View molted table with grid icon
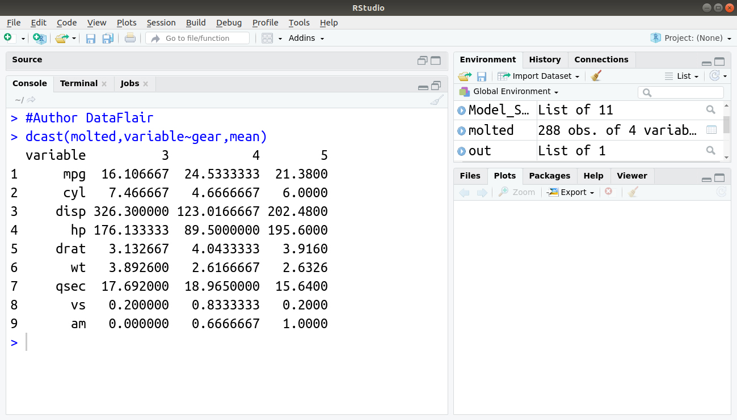This screenshot has width=737, height=420. click(711, 130)
